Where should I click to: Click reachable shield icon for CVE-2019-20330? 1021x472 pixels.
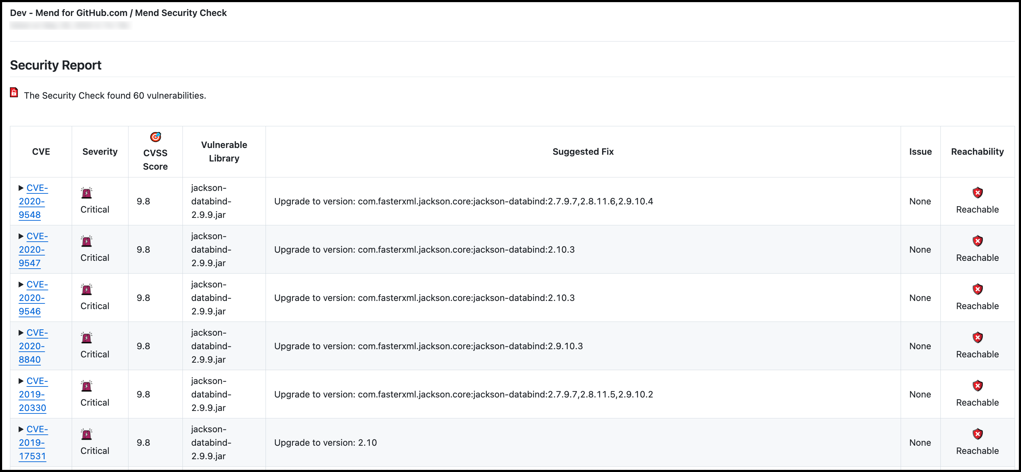pyautogui.click(x=977, y=386)
